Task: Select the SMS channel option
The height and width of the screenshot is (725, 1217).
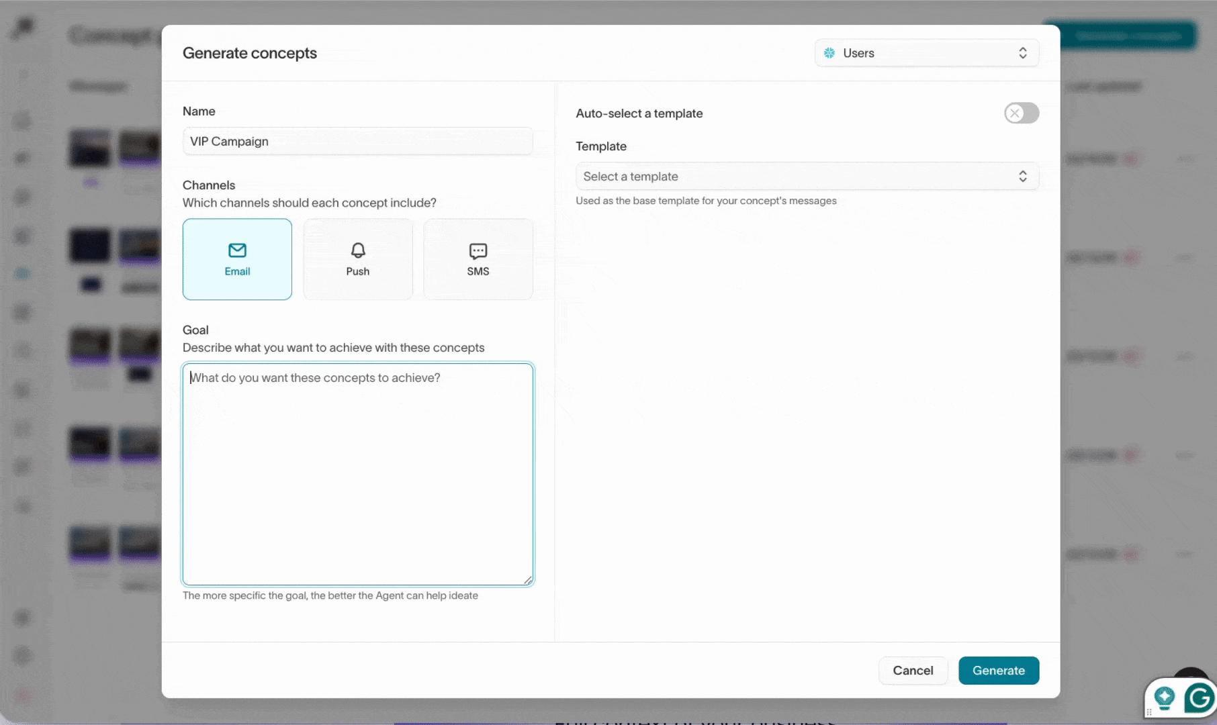Action: pyautogui.click(x=478, y=259)
